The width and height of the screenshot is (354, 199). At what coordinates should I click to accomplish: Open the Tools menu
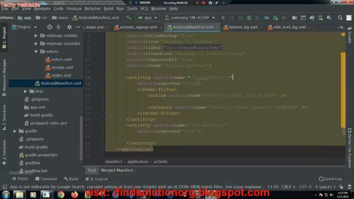(x=132, y=9)
